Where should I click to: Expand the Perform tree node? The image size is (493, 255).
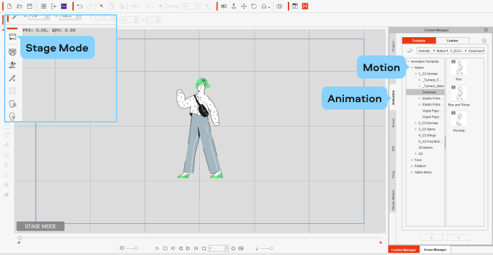412,166
